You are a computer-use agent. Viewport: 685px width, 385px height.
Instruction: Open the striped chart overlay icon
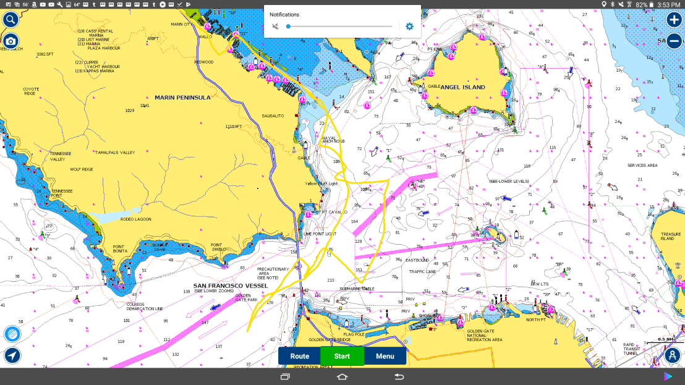pyautogui.click(x=12, y=334)
